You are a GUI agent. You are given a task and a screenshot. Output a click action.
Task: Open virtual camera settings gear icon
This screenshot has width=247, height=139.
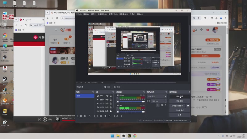coord(188,106)
